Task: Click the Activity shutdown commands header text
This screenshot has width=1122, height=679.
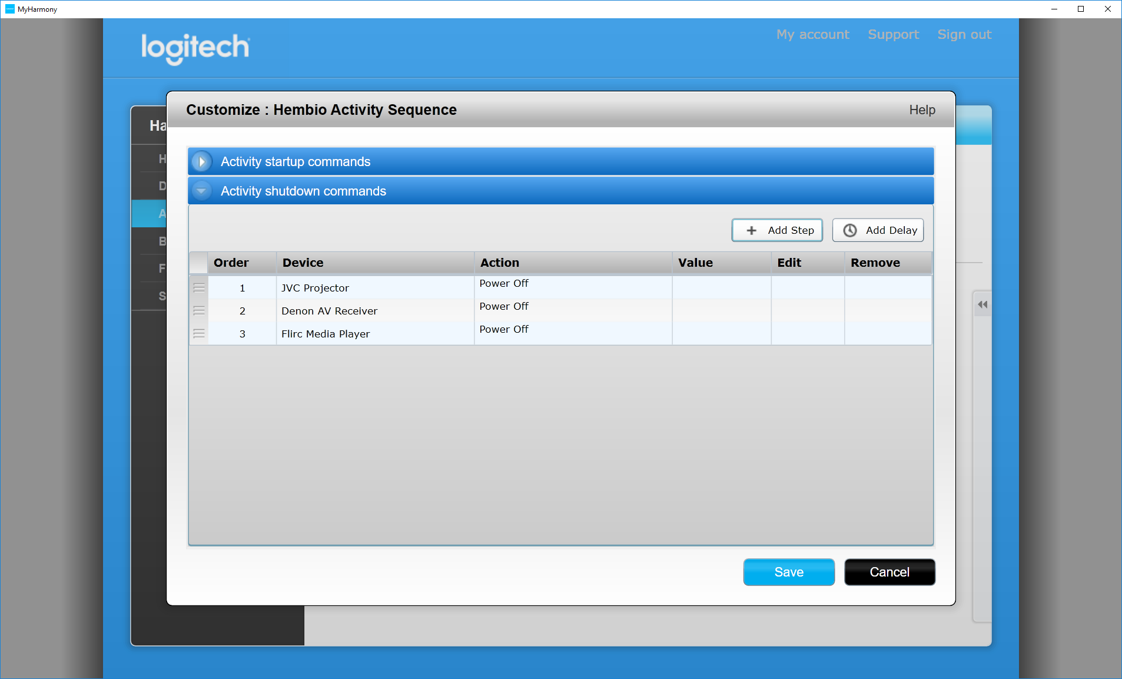Action: pyautogui.click(x=303, y=191)
